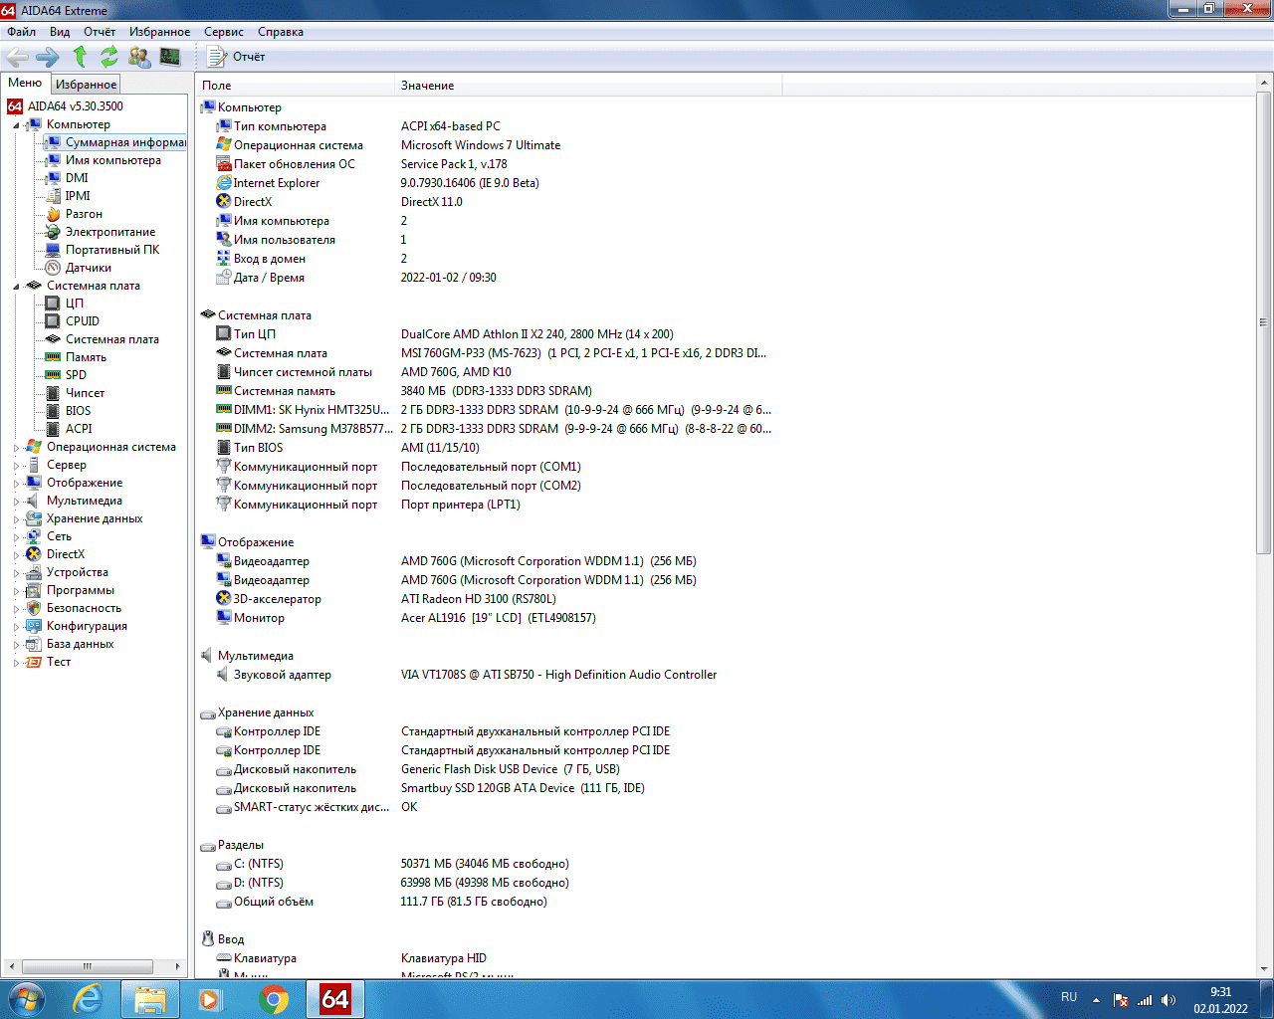Click the Тип ЦП processor icon
1274x1019 pixels.
[224, 333]
